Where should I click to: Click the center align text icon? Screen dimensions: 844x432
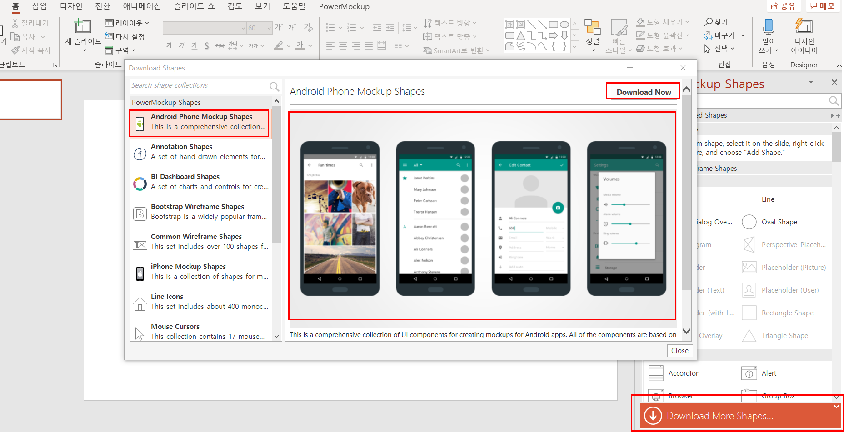click(343, 46)
